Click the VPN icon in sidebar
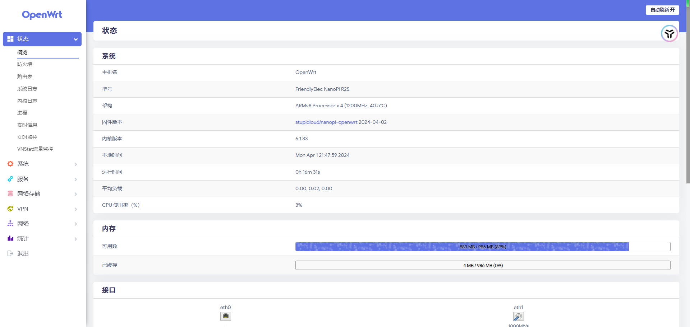 [x=10, y=209]
